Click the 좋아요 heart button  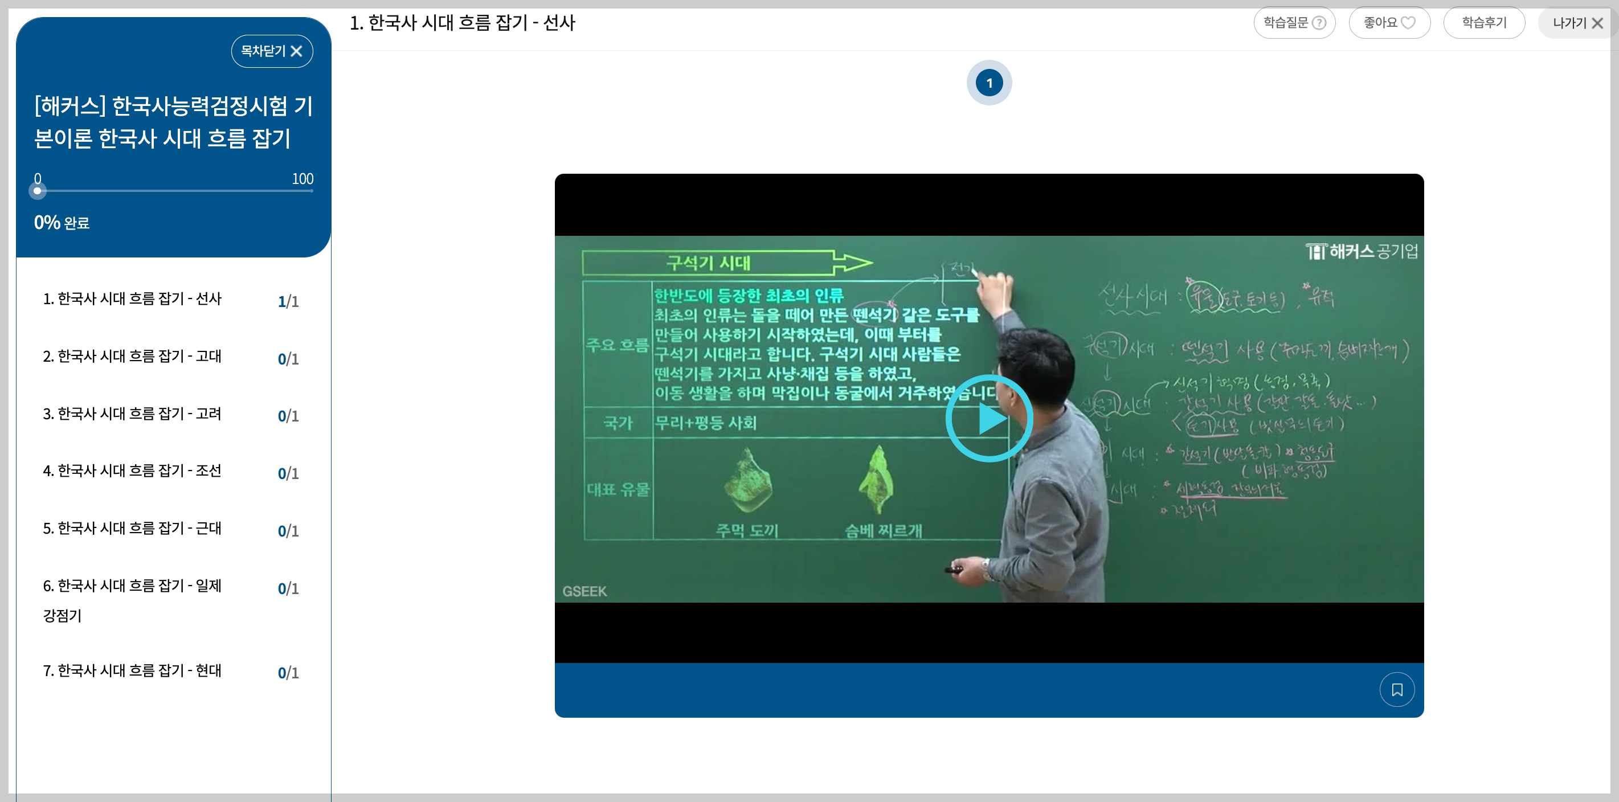coord(1389,23)
